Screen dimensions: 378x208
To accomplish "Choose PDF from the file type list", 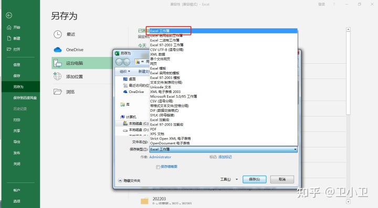I will pyautogui.click(x=153, y=129).
